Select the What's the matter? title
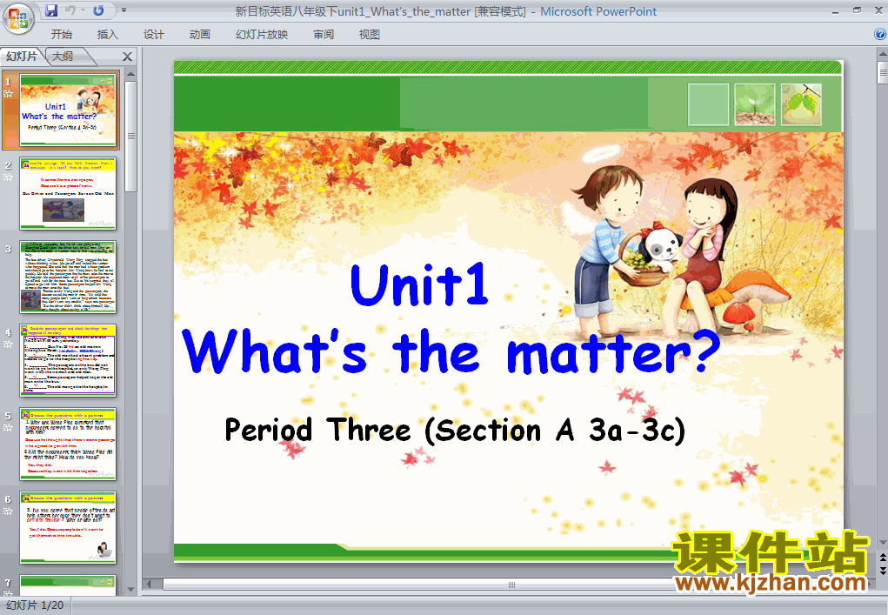This screenshot has width=888, height=615. (x=451, y=352)
